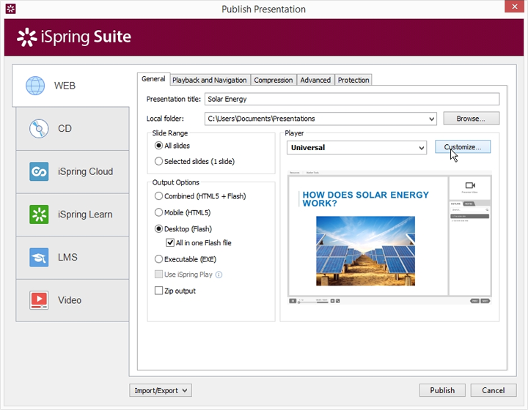The width and height of the screenshot is (528, 410).
Task: Click the "Output Options" group heading
Action: tap(176, 182)
